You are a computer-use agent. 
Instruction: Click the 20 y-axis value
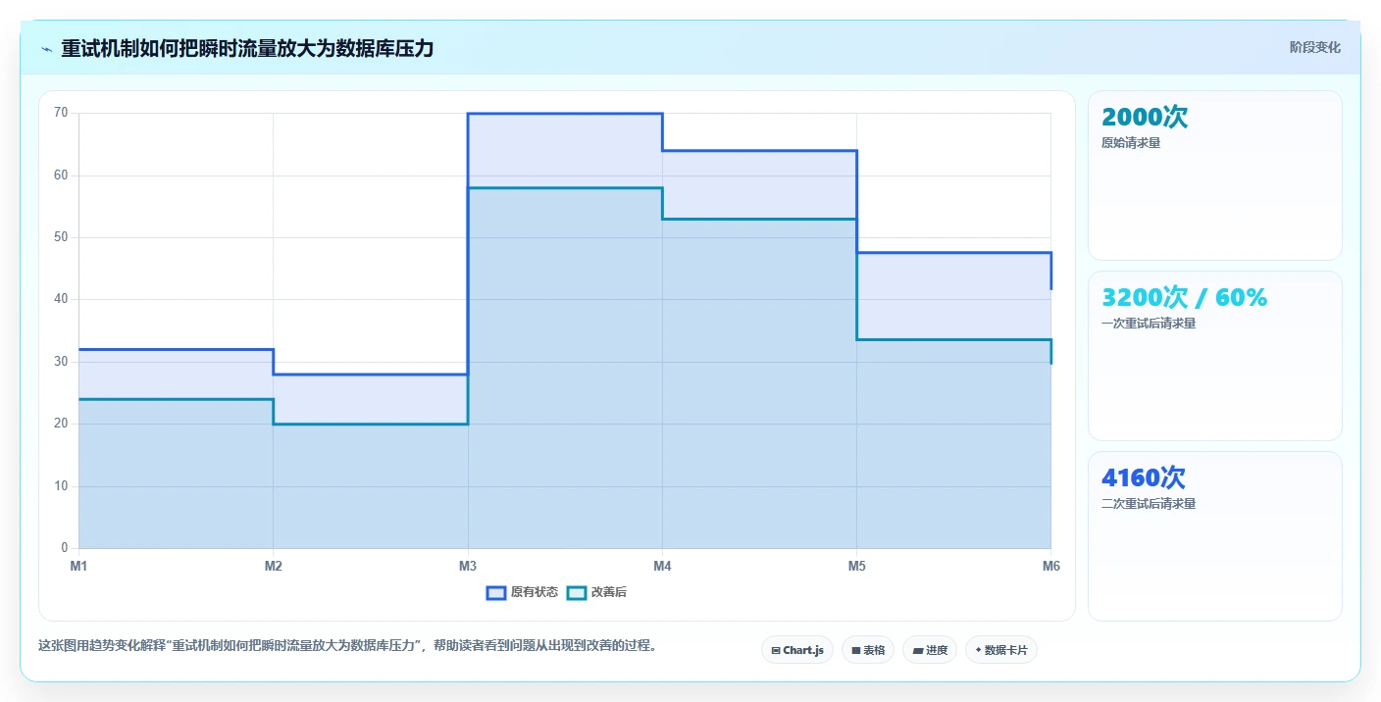coord(61,424)
